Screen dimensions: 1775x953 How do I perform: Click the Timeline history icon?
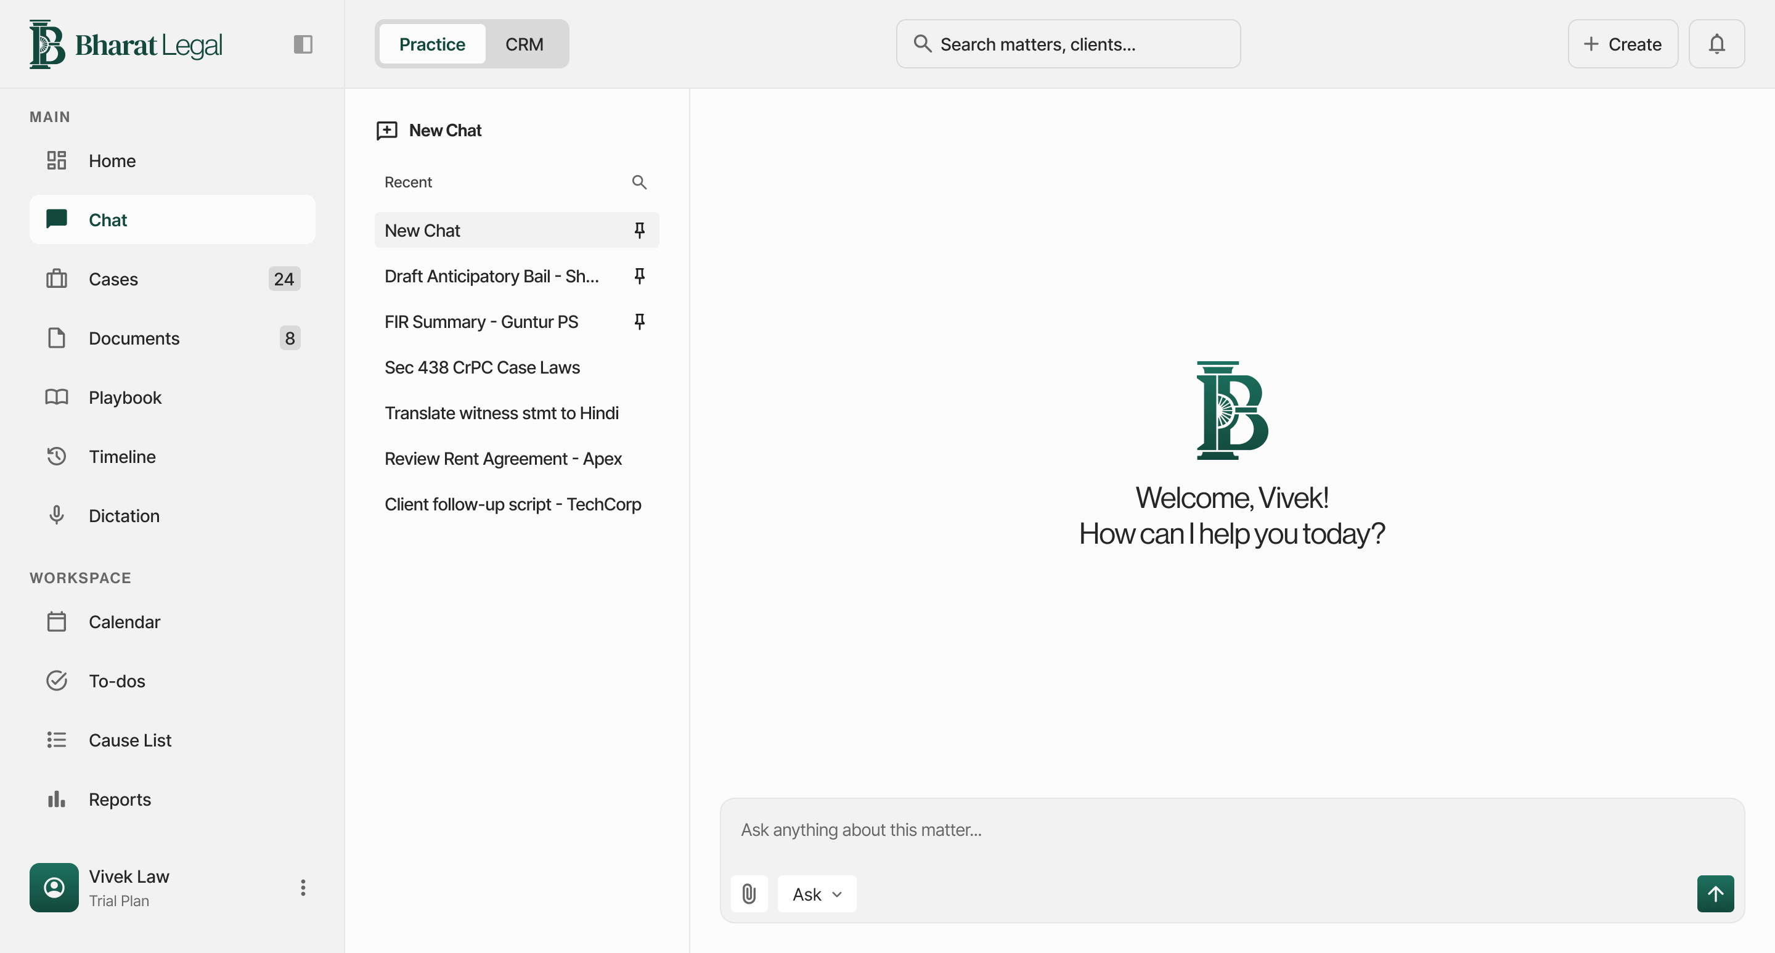57,456
